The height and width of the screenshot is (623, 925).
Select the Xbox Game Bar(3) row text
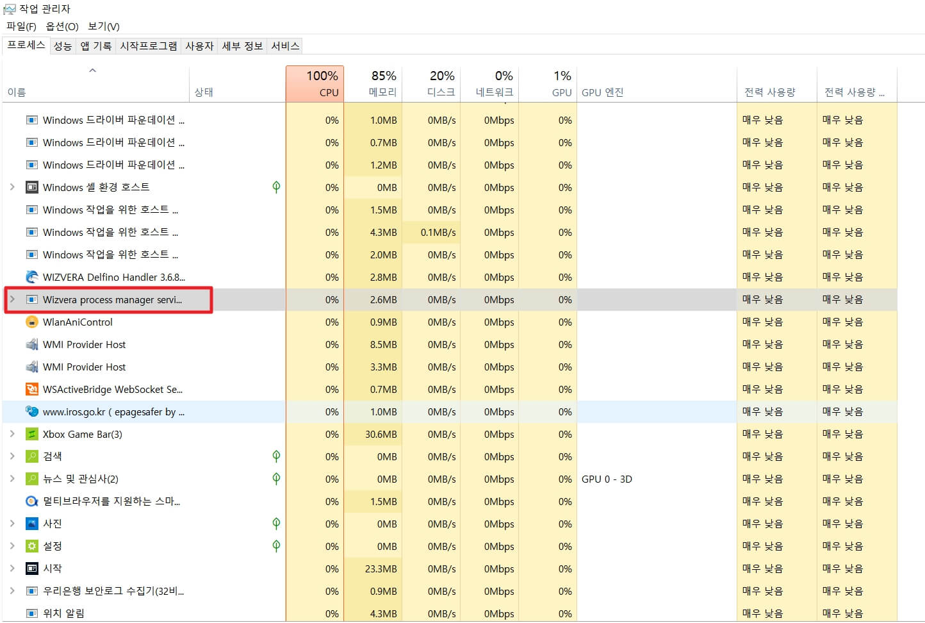click(83, 434)
